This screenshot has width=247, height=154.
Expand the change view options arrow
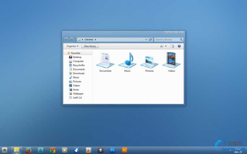[166, 46]
